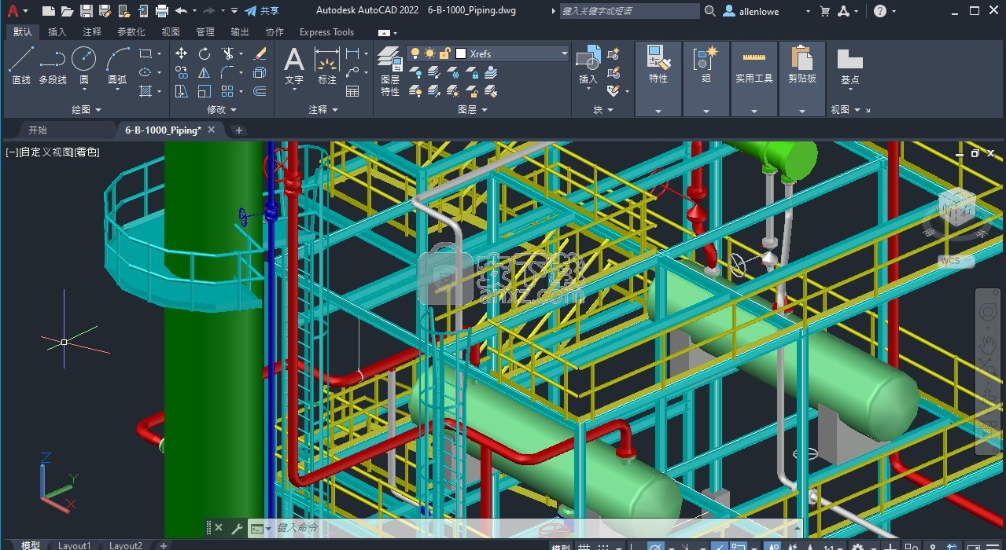
Task: Toggle current layer freeze sun icon
Action: coord(429,53)
